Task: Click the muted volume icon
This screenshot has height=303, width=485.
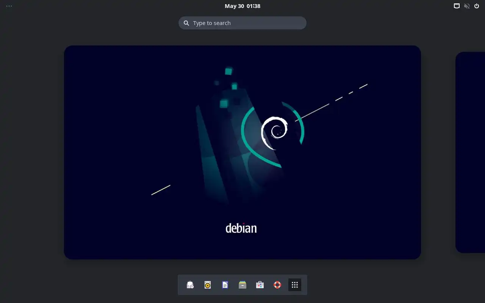Action: pos(467,6)
